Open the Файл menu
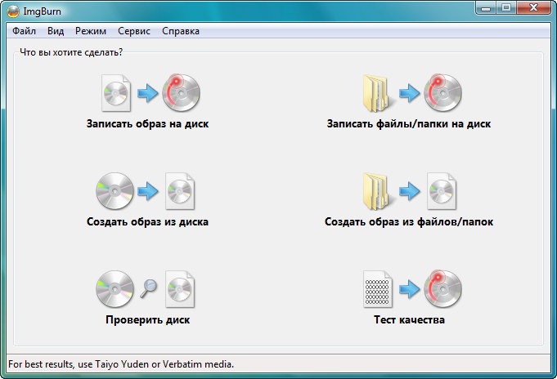 pos(24,31)
